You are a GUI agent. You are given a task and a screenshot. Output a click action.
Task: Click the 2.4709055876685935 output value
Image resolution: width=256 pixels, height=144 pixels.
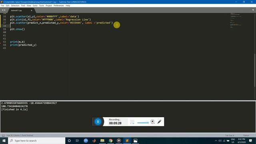click(14, 103)
